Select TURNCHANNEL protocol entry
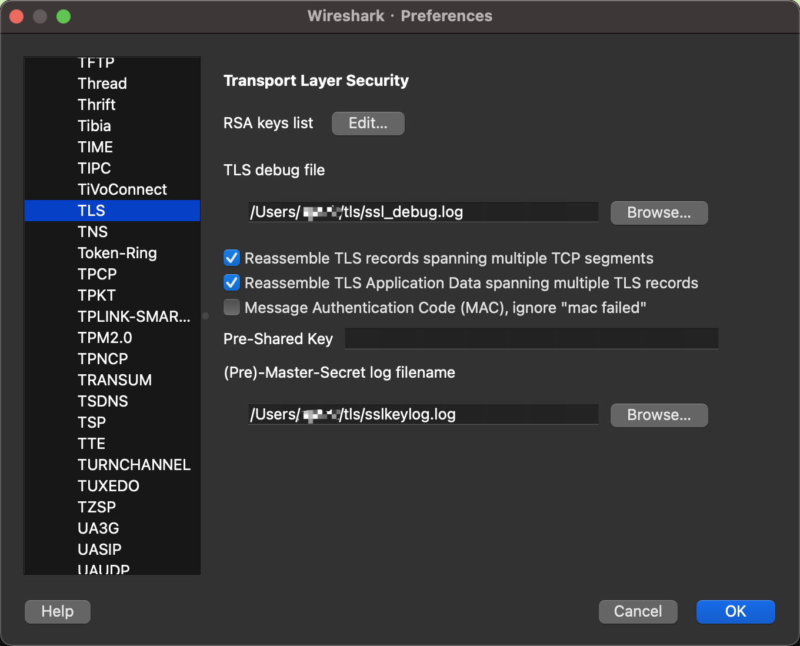 coord(112,465)
